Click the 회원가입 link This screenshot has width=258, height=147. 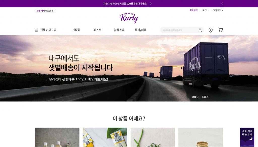193,10
